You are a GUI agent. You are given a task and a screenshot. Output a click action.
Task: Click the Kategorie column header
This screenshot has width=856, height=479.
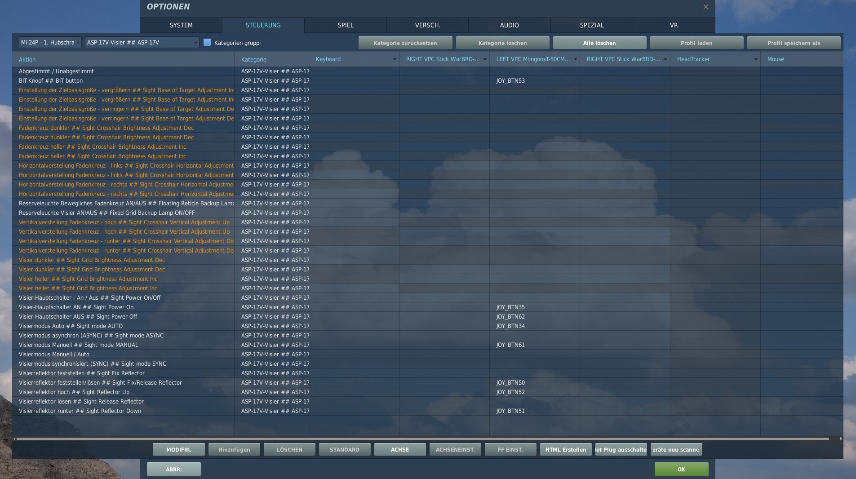272,59
